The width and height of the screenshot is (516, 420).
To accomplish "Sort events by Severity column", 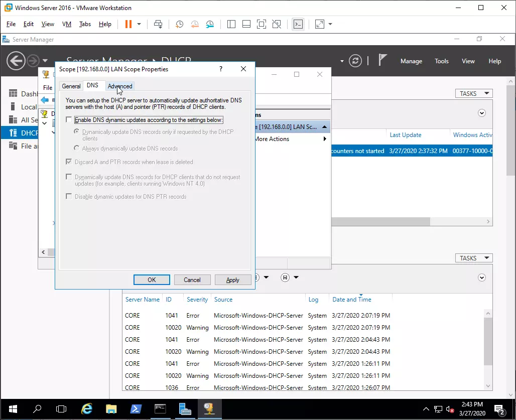I will click(x=197, y=300).
